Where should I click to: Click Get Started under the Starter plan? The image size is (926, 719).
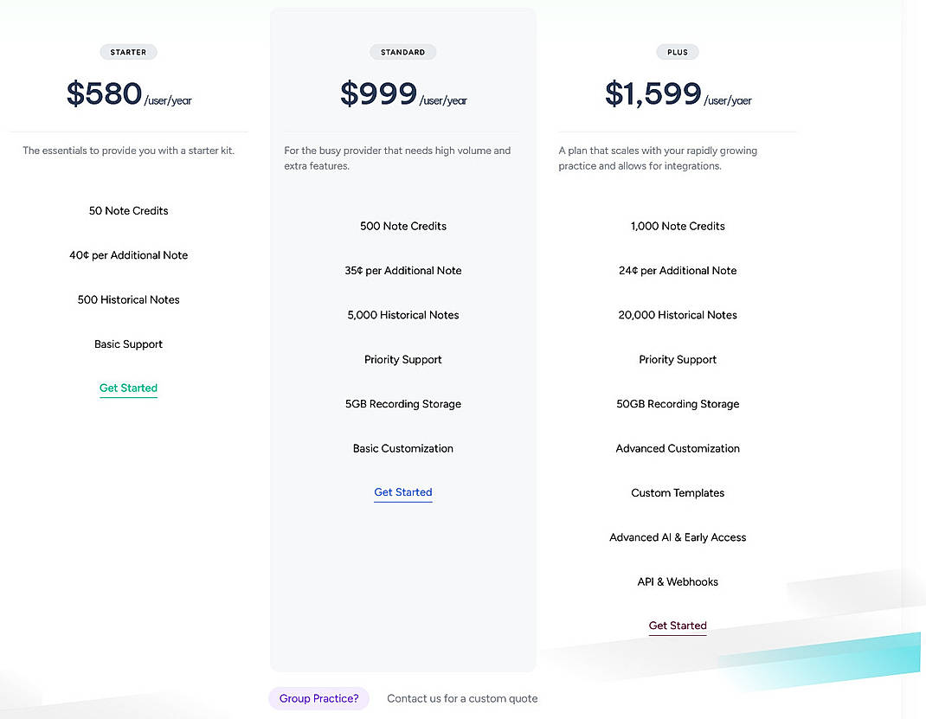click(x=128, y=388)
